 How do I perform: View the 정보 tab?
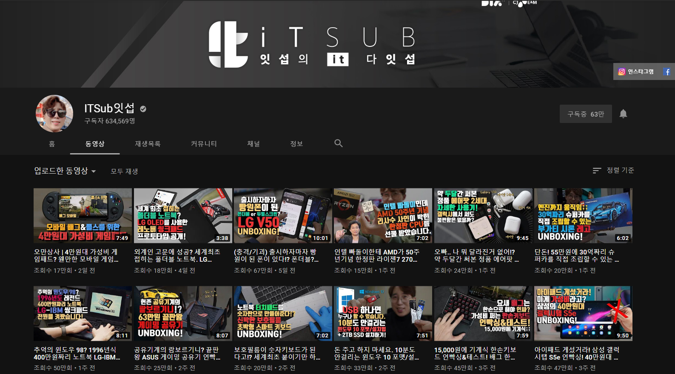point(296,144)
